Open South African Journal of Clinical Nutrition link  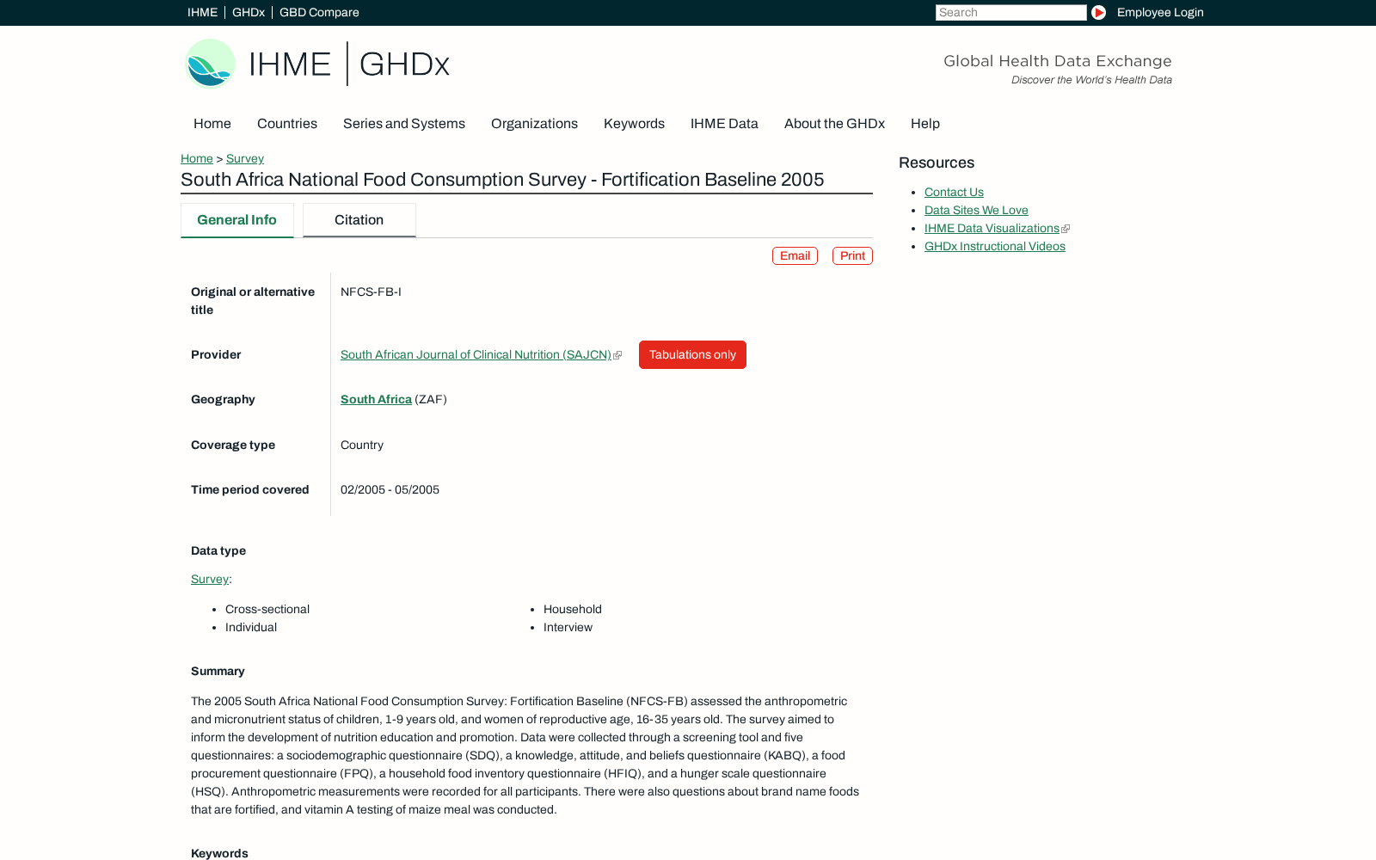point(476,354)
